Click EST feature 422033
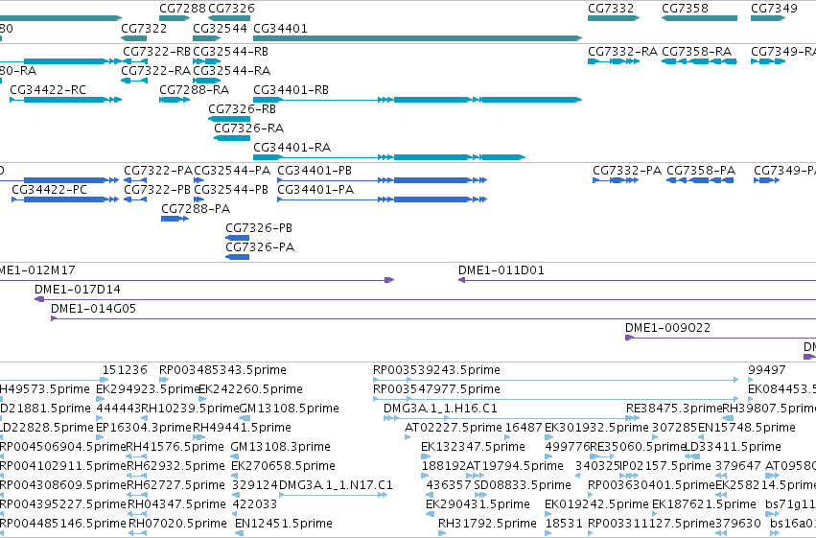The image size is (816, 538). point(235,514)
